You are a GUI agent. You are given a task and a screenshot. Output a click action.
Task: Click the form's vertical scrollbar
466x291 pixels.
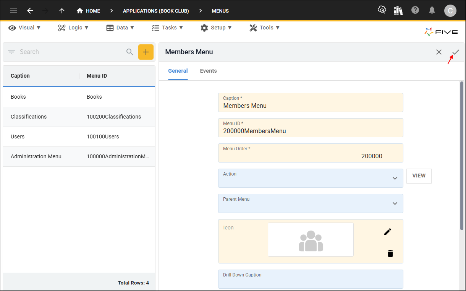click(x=462, y=155)
